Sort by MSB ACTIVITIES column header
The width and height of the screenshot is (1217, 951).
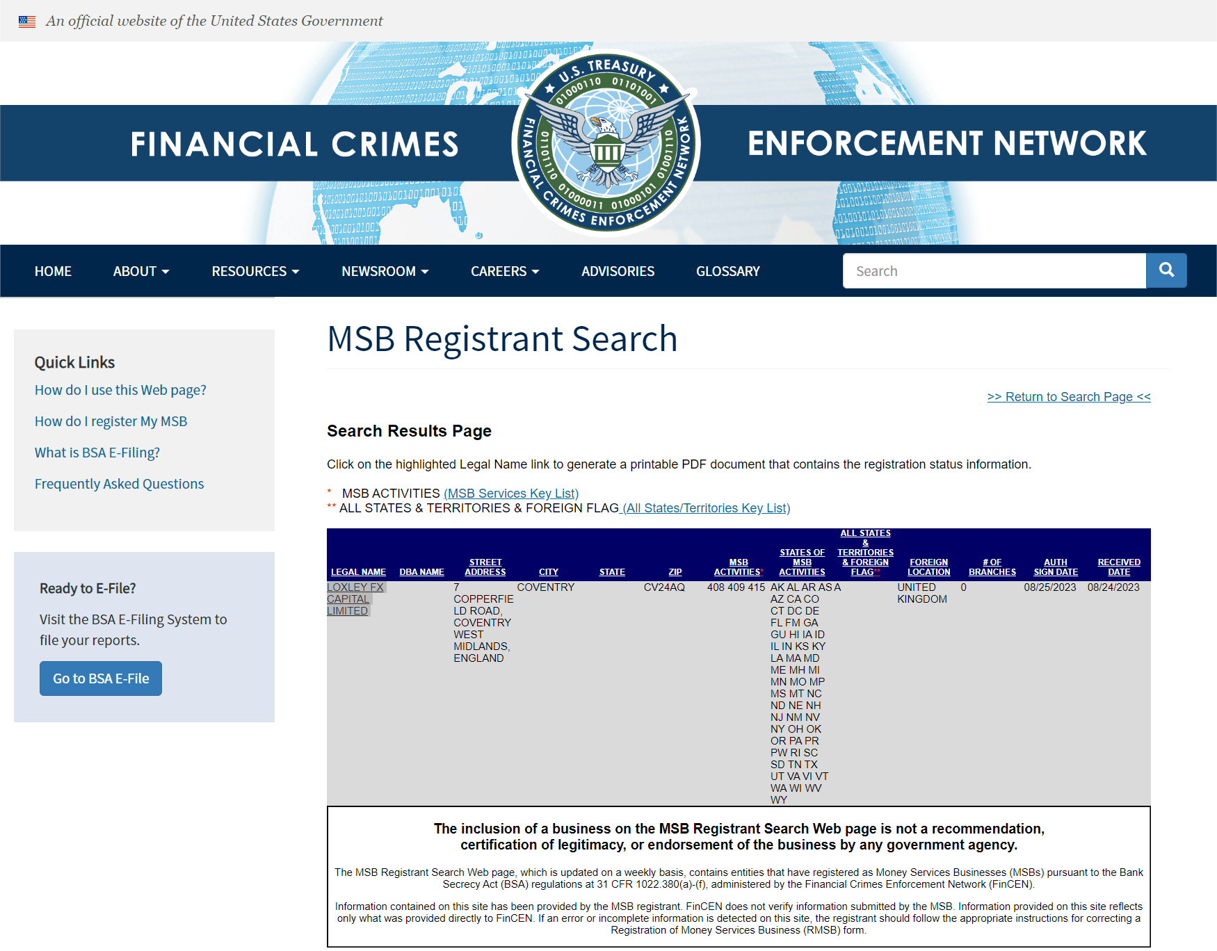click(x=739, y=567)
